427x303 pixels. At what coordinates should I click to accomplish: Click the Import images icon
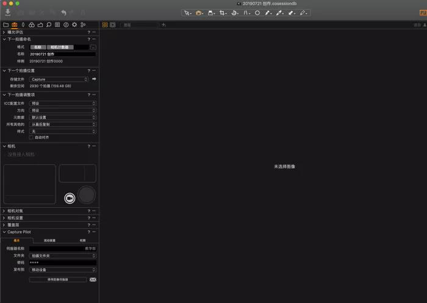pos(8,12)
